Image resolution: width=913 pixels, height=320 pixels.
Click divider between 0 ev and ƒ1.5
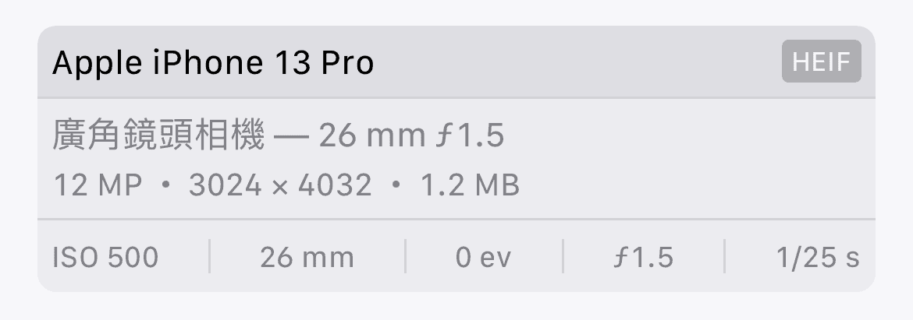[563, 257]
